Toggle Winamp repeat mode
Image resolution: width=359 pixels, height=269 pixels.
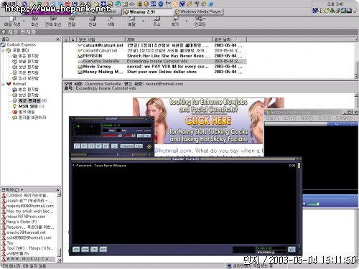click(139, 146)
